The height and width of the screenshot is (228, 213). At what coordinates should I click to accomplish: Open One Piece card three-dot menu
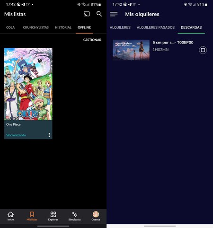[x=49, y=135]
